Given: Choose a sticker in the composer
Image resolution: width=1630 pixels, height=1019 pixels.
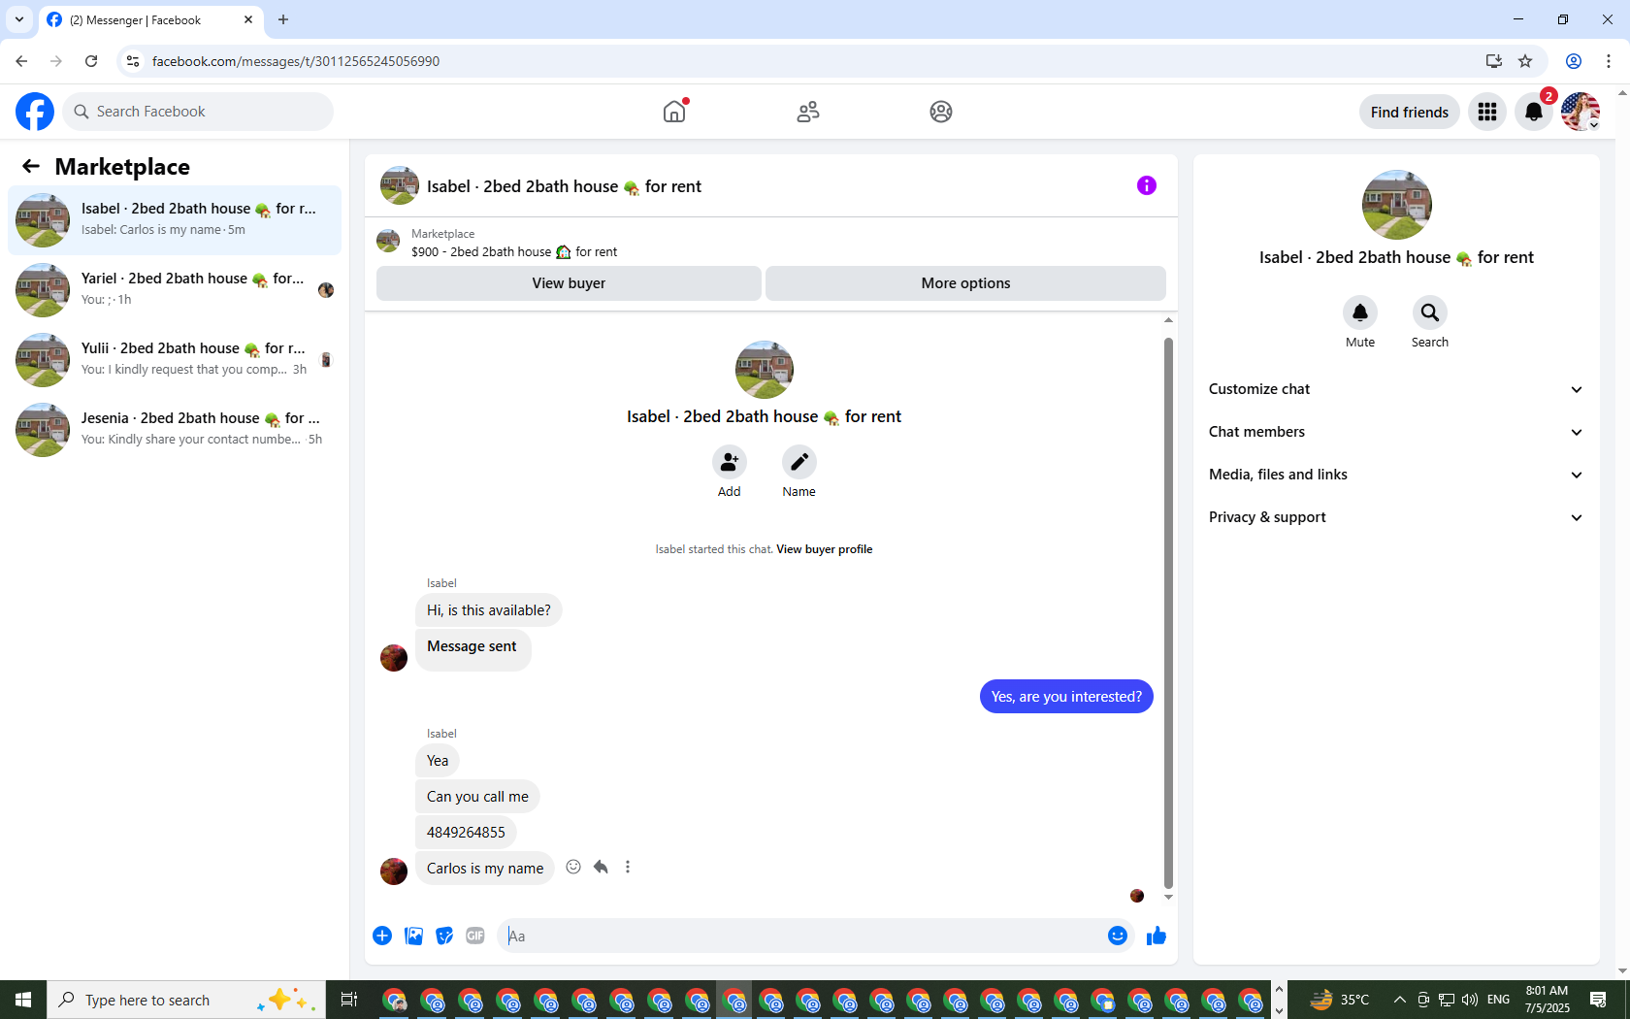Looking at the screenshot, I should click(444, 936).
